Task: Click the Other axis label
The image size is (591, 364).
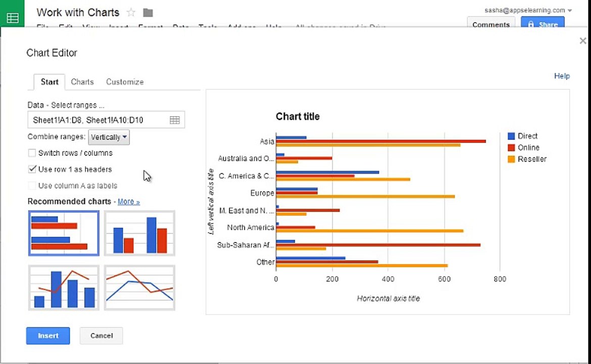Action: pos(265,262)
